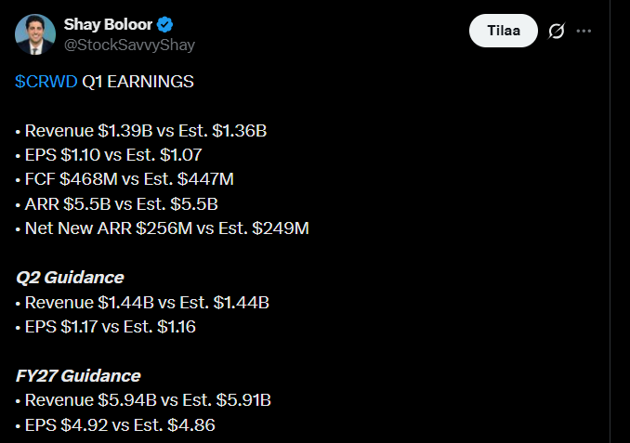Click the EPS $1.17 guidance line
630x443 pixels.
click(105, 327)
